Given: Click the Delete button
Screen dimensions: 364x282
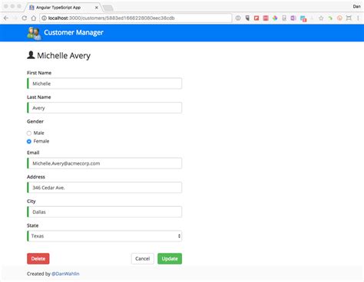Looking at the screenshot, I should pyautogui.click(x=38, y=258).
